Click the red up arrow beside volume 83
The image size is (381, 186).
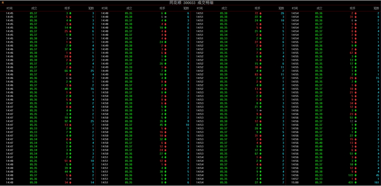[260, 74]
